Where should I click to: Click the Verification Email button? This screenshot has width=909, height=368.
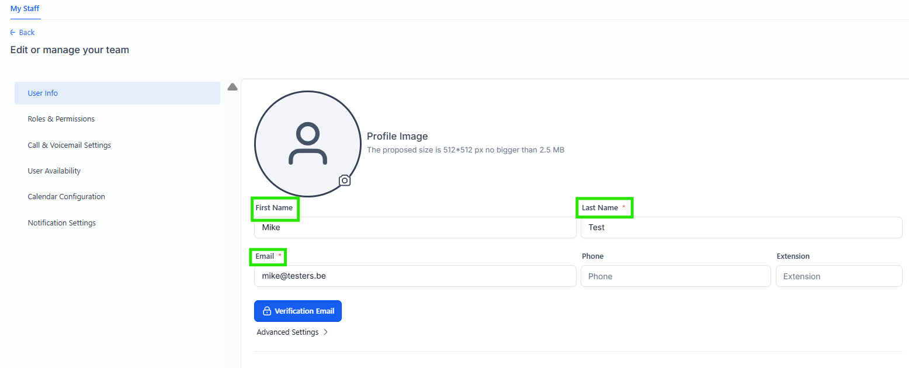tap(298, 311)
